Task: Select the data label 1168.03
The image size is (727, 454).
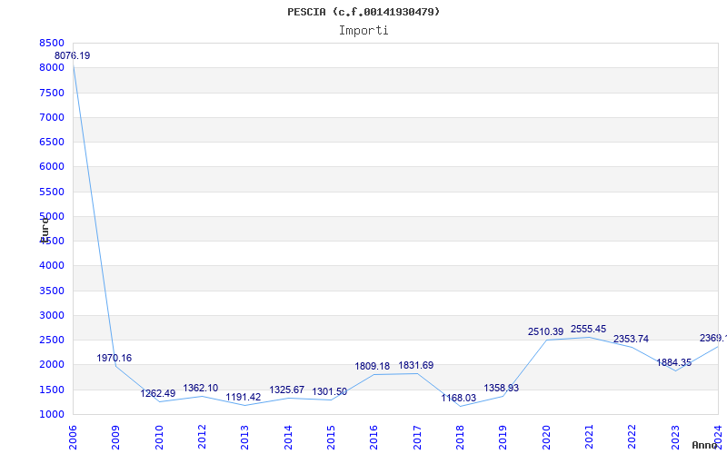Action: (x=459, y=398)
